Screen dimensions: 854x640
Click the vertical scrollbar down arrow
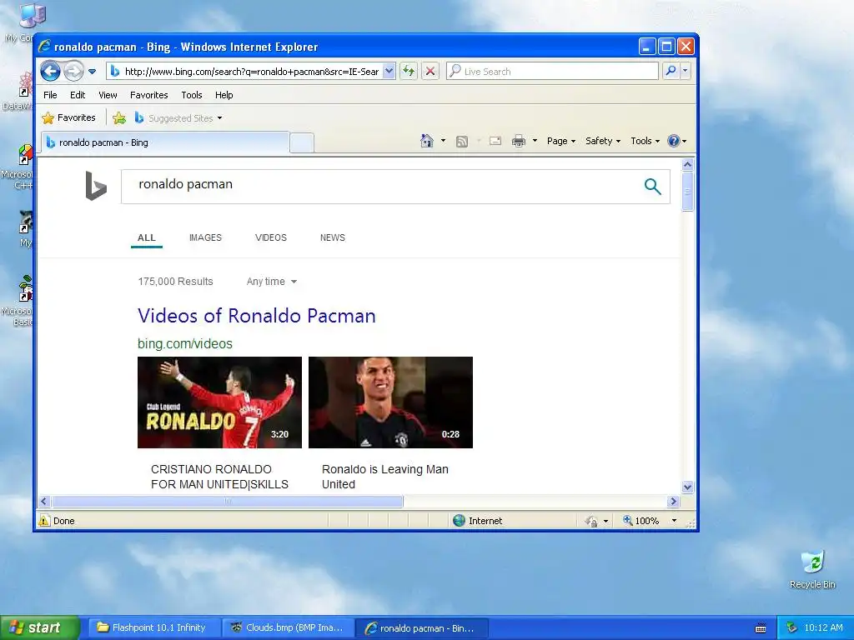click(687, 487)
